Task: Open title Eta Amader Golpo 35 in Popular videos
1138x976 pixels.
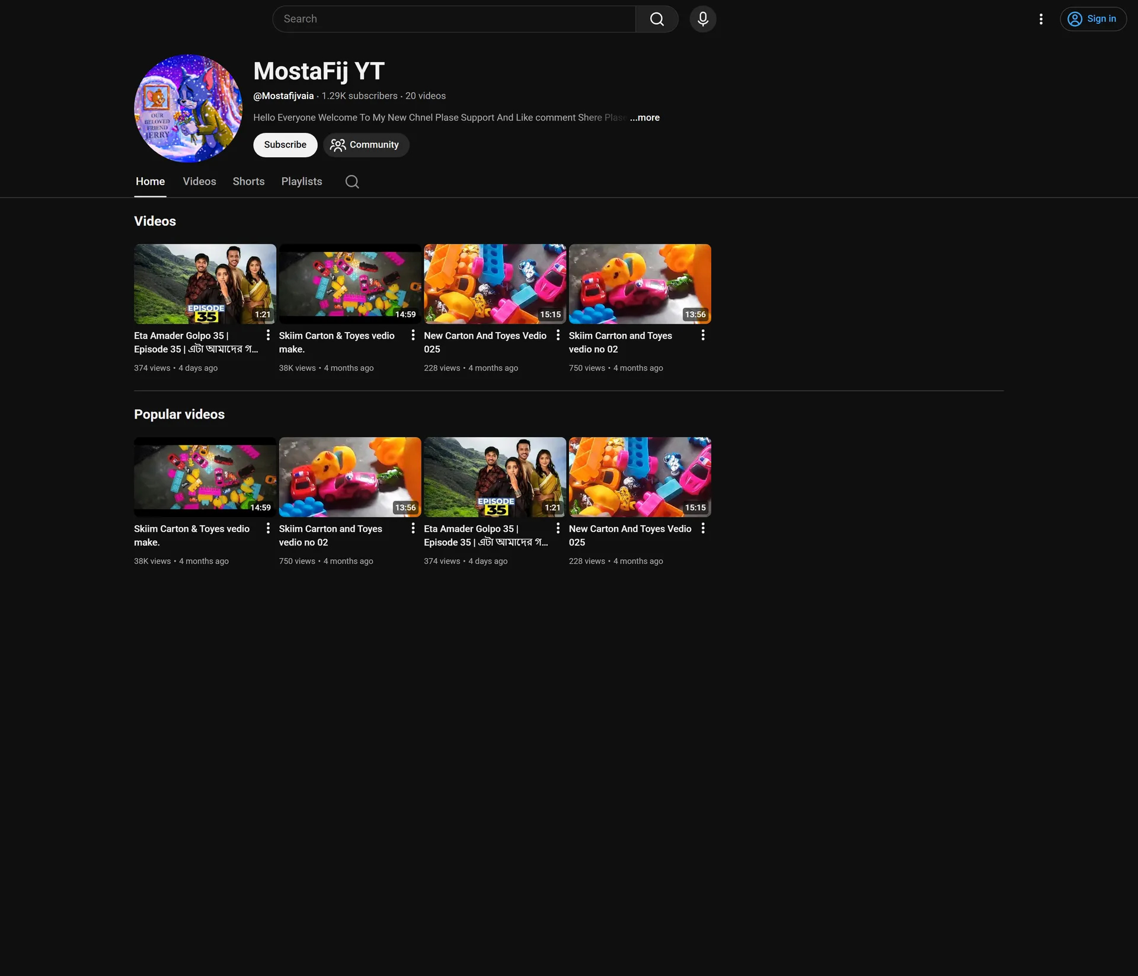Action: pyautogui.click(x=486, y=535)
